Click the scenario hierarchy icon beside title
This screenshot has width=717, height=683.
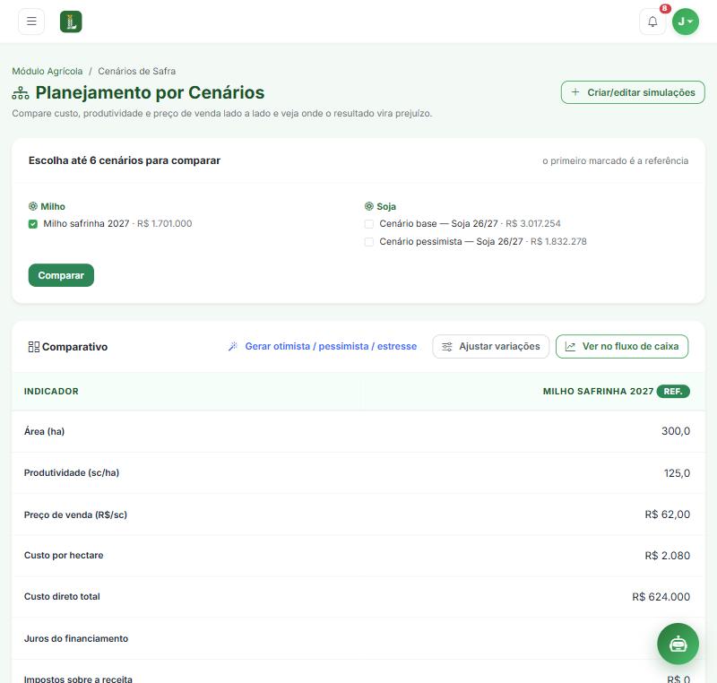[x=21, y=93]
